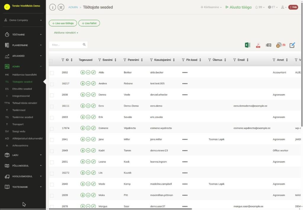Click the filter funnel on Amet column
This screenshot has width=303, height=210.
click(274, 60)
